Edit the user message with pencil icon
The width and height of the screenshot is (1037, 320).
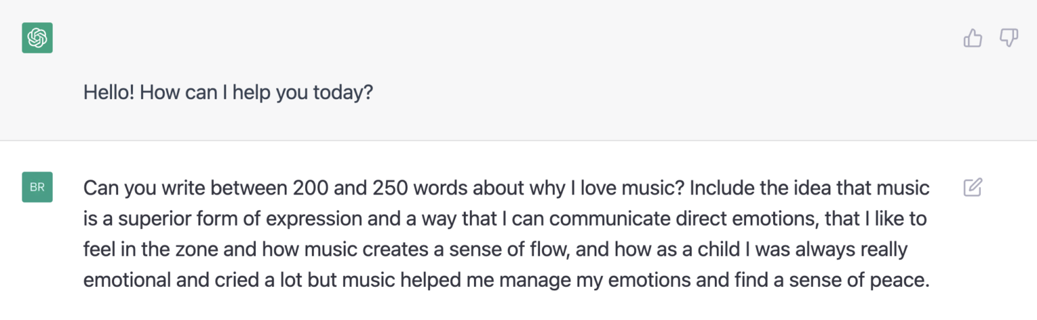[x=972, y=187]
